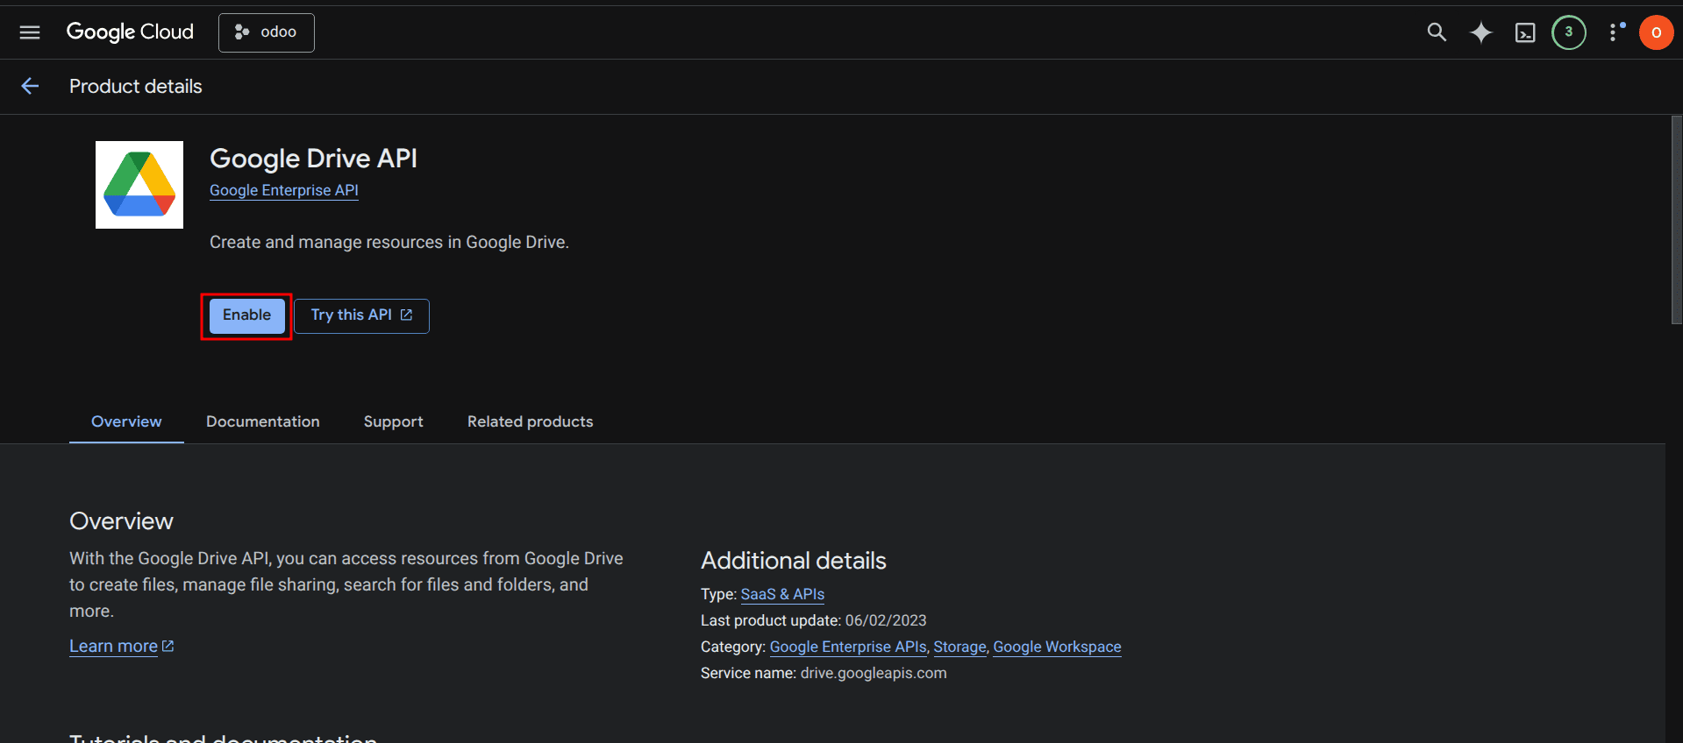Click the Try this API button
This screenshot has width=1683, height=743.
[361, 315]
